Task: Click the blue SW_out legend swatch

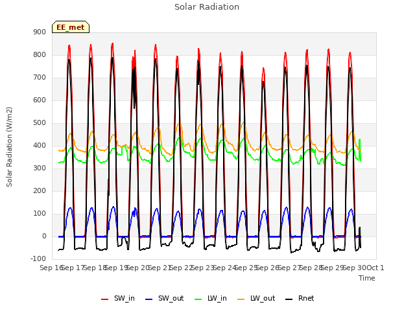Action: coord(149,299)
